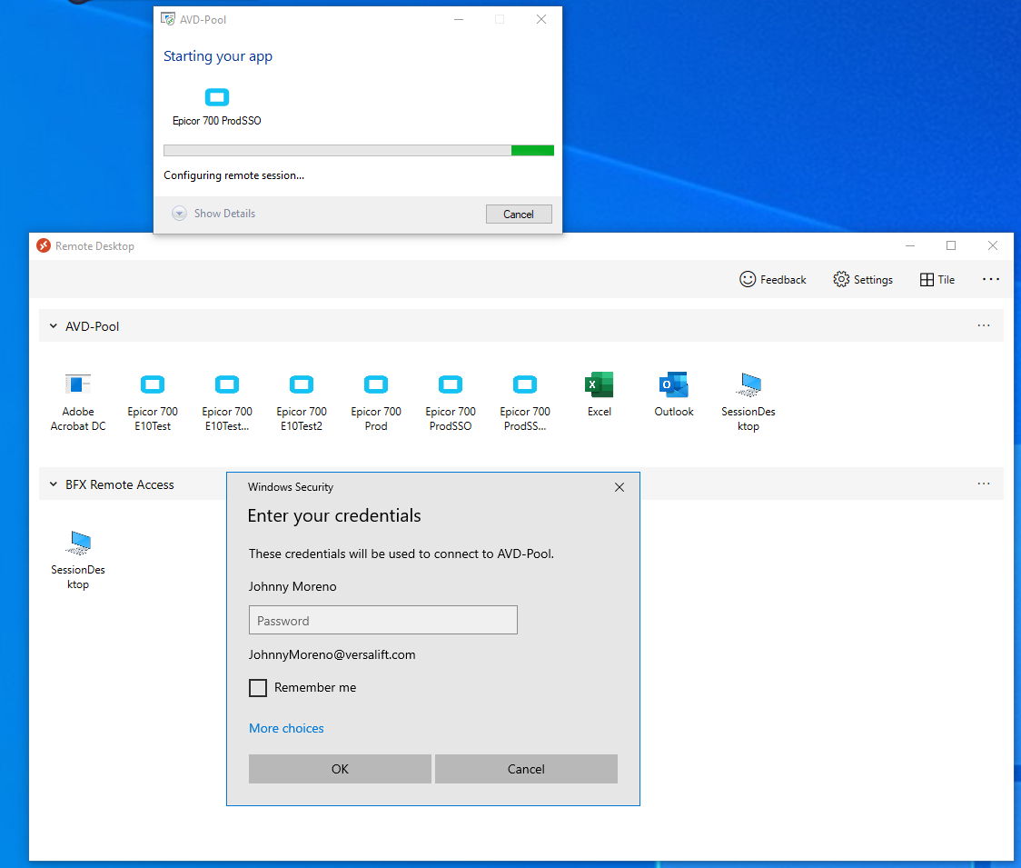
Task: Click the Feedback smiley button
Action: click(773, 280)
